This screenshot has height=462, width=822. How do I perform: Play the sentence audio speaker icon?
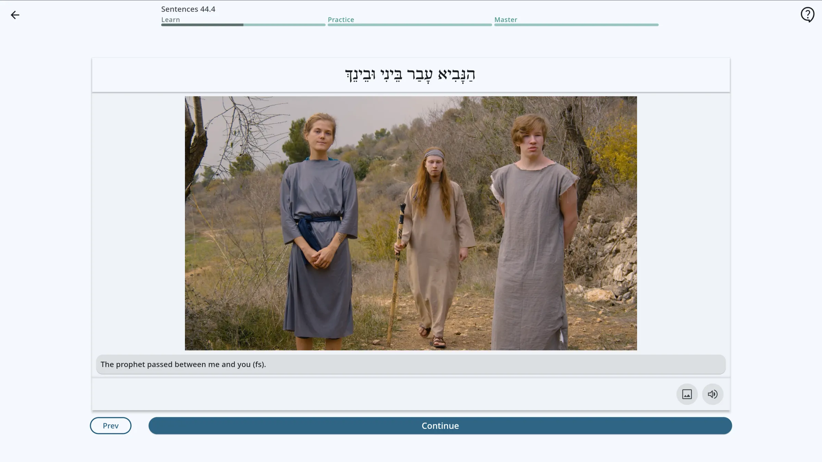(713, 394)
